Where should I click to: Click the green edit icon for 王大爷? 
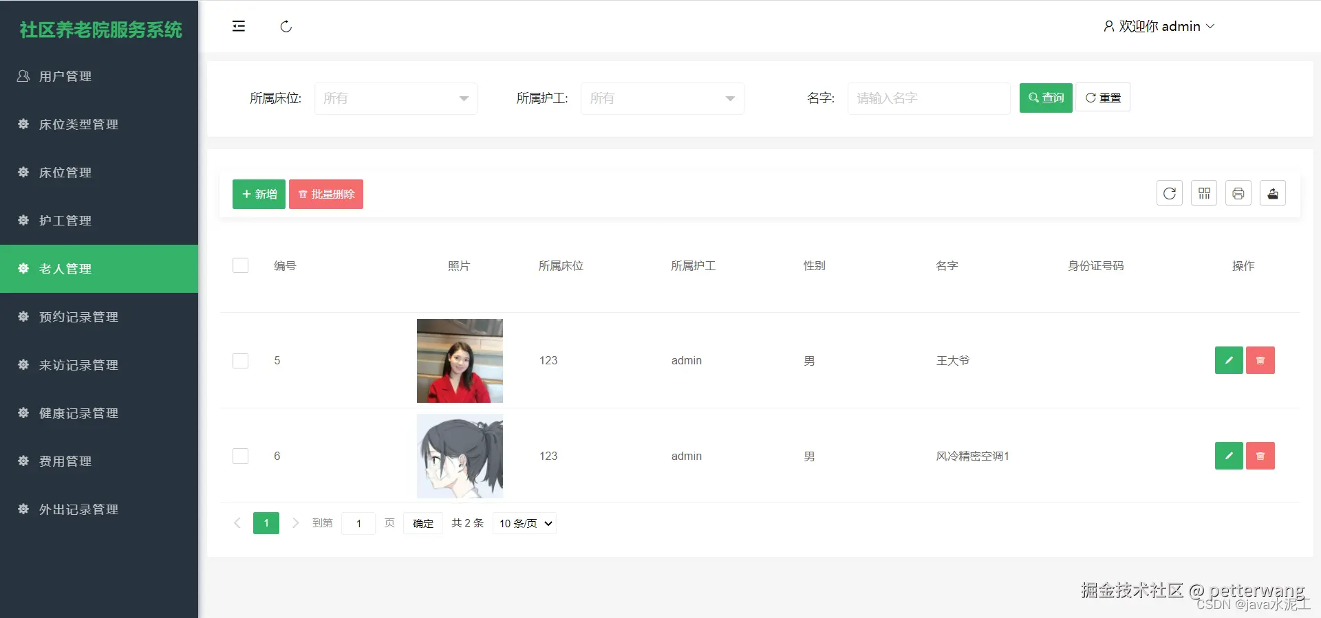click(1229, 360)
